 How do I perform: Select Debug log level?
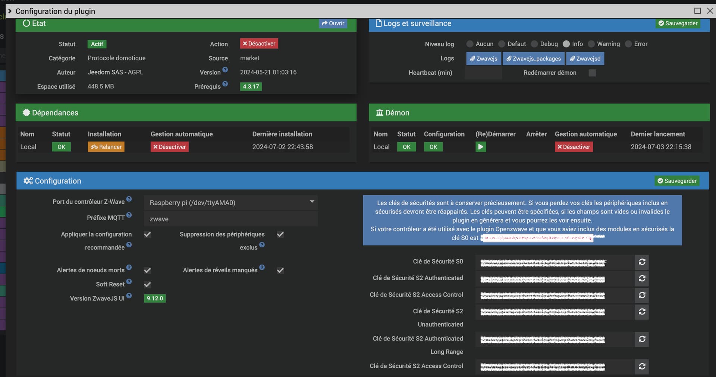point(534,44)
